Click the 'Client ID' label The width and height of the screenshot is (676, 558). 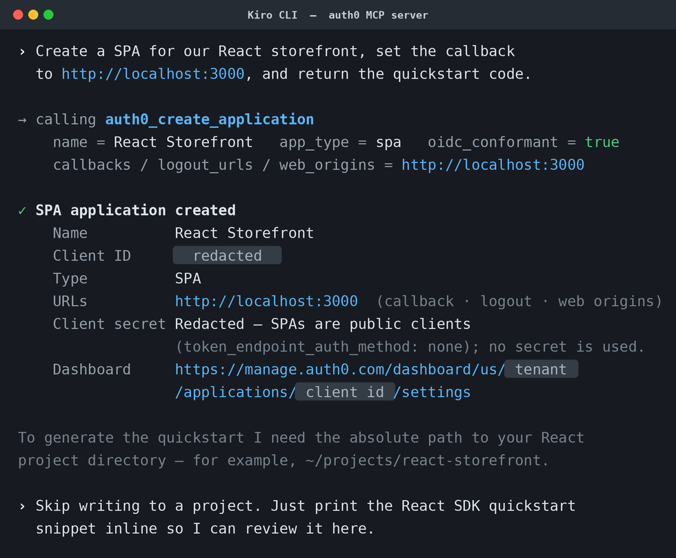click(x=92, y=256)
